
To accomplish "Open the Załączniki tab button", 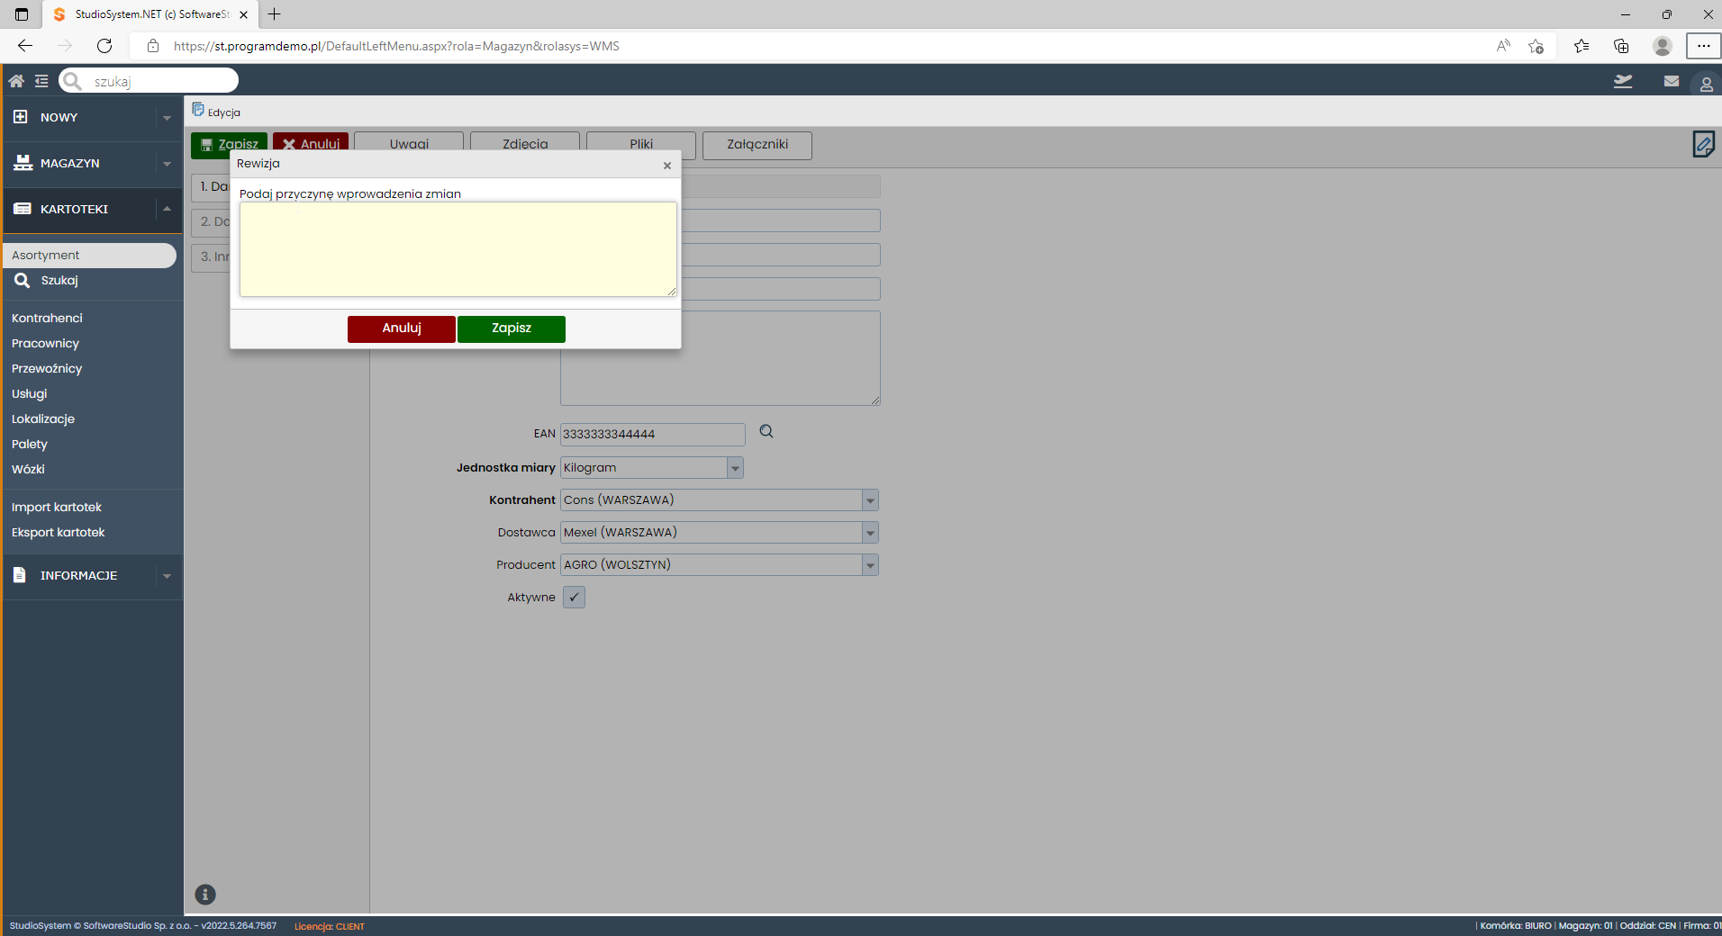I will (x=757, y=145).
